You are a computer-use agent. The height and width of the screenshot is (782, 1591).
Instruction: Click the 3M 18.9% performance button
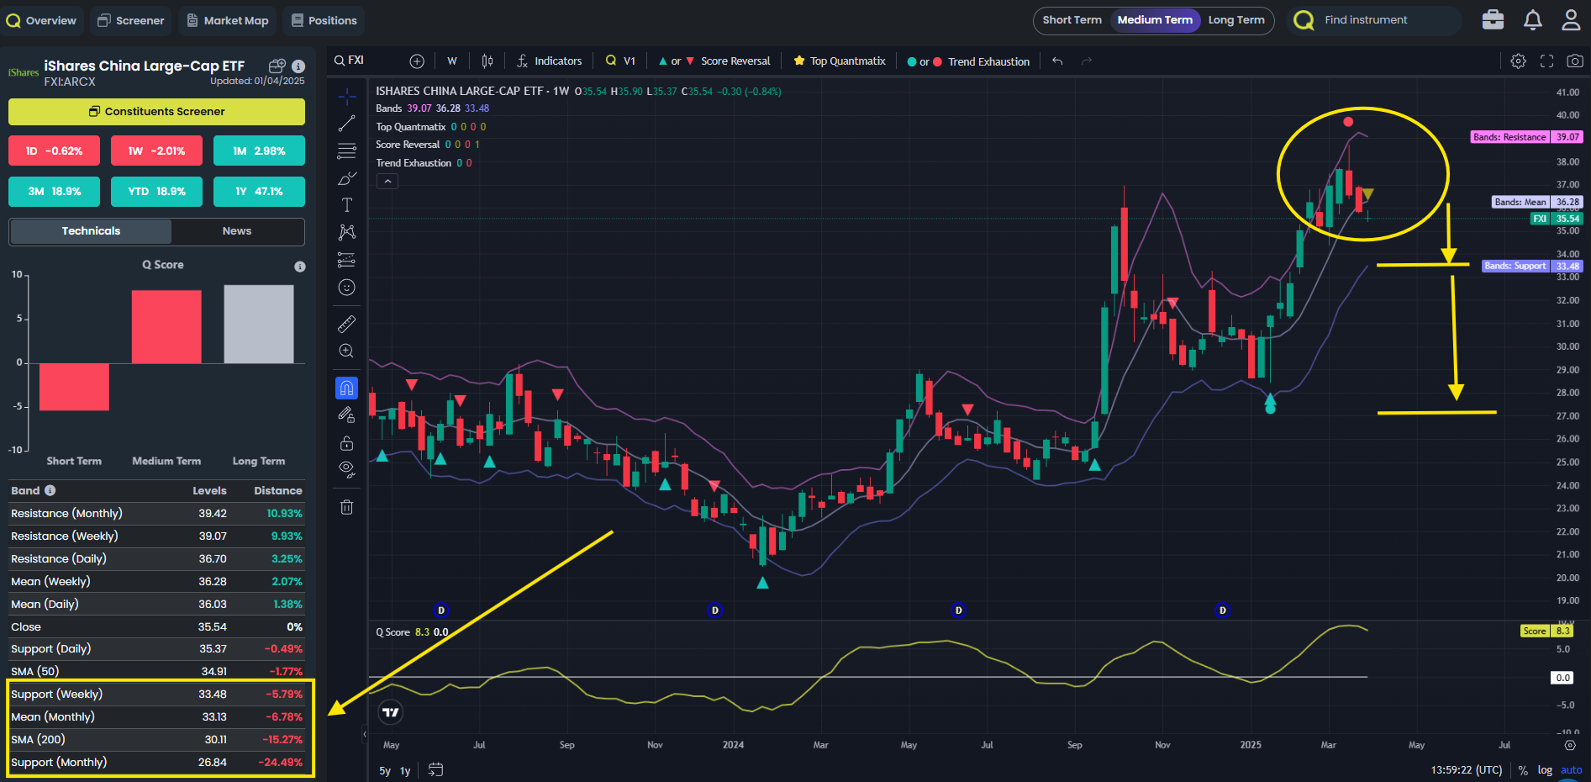[x=54, y=192]
